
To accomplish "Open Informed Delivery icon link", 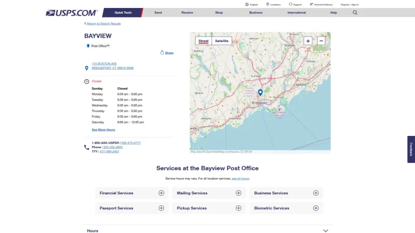I will [x=311, y=4].
